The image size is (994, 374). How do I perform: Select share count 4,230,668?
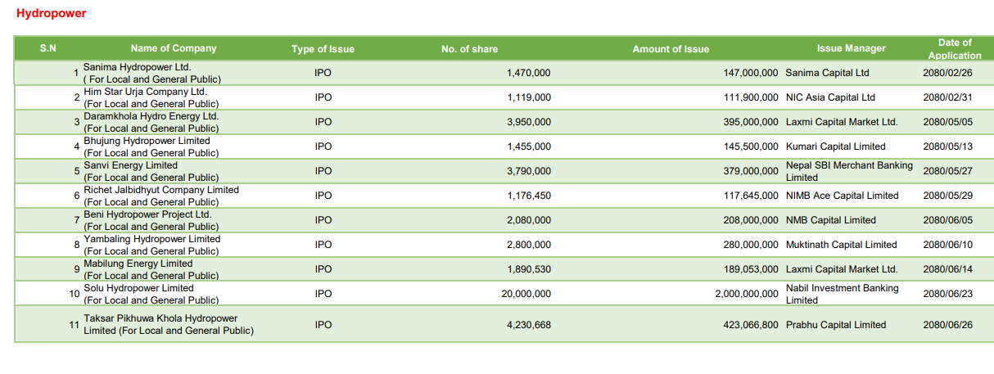coord(529,325)
